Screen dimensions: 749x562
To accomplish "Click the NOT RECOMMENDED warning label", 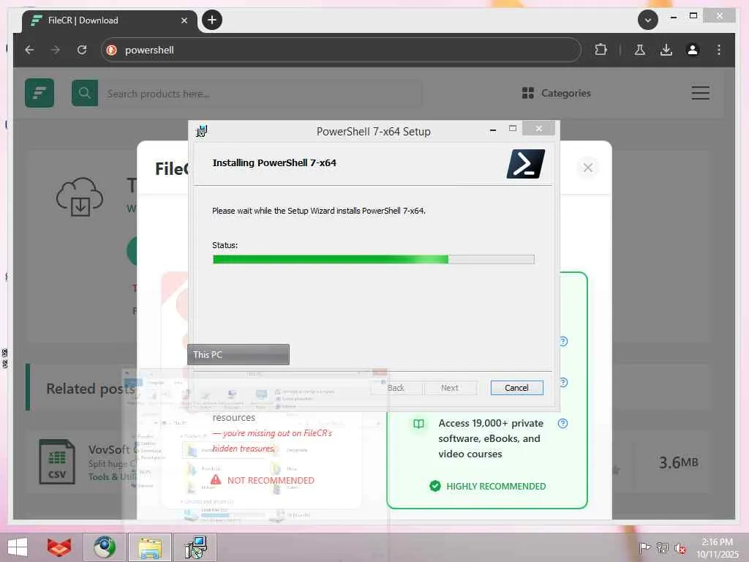I will [x=263, y=480].
